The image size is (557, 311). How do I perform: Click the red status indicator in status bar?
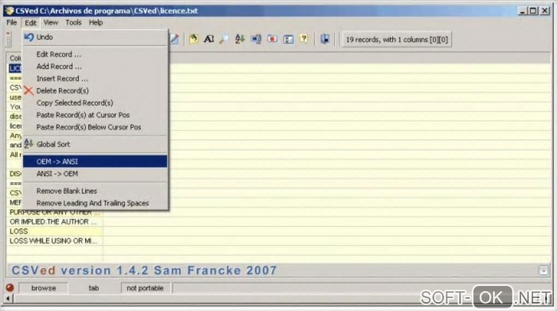10,288
